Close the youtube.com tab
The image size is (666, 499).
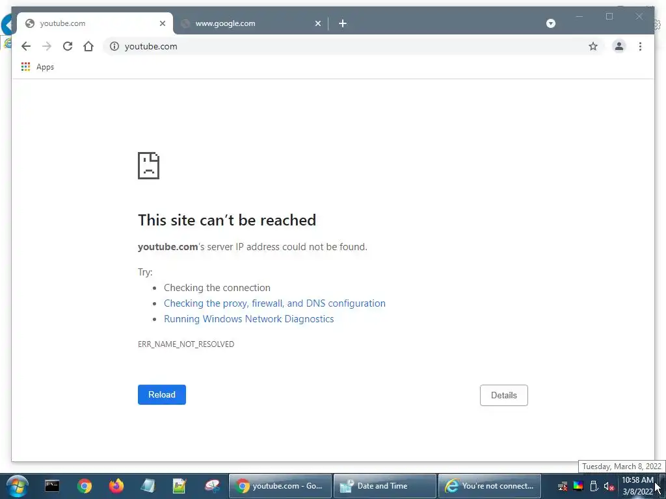click(162, 23)
